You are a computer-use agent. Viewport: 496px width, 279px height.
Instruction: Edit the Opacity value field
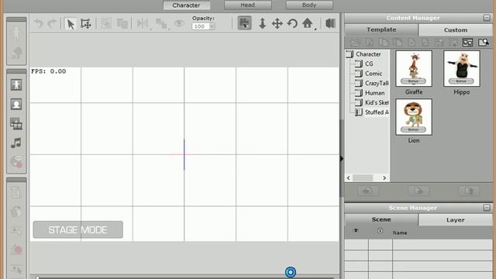point(201,26)
